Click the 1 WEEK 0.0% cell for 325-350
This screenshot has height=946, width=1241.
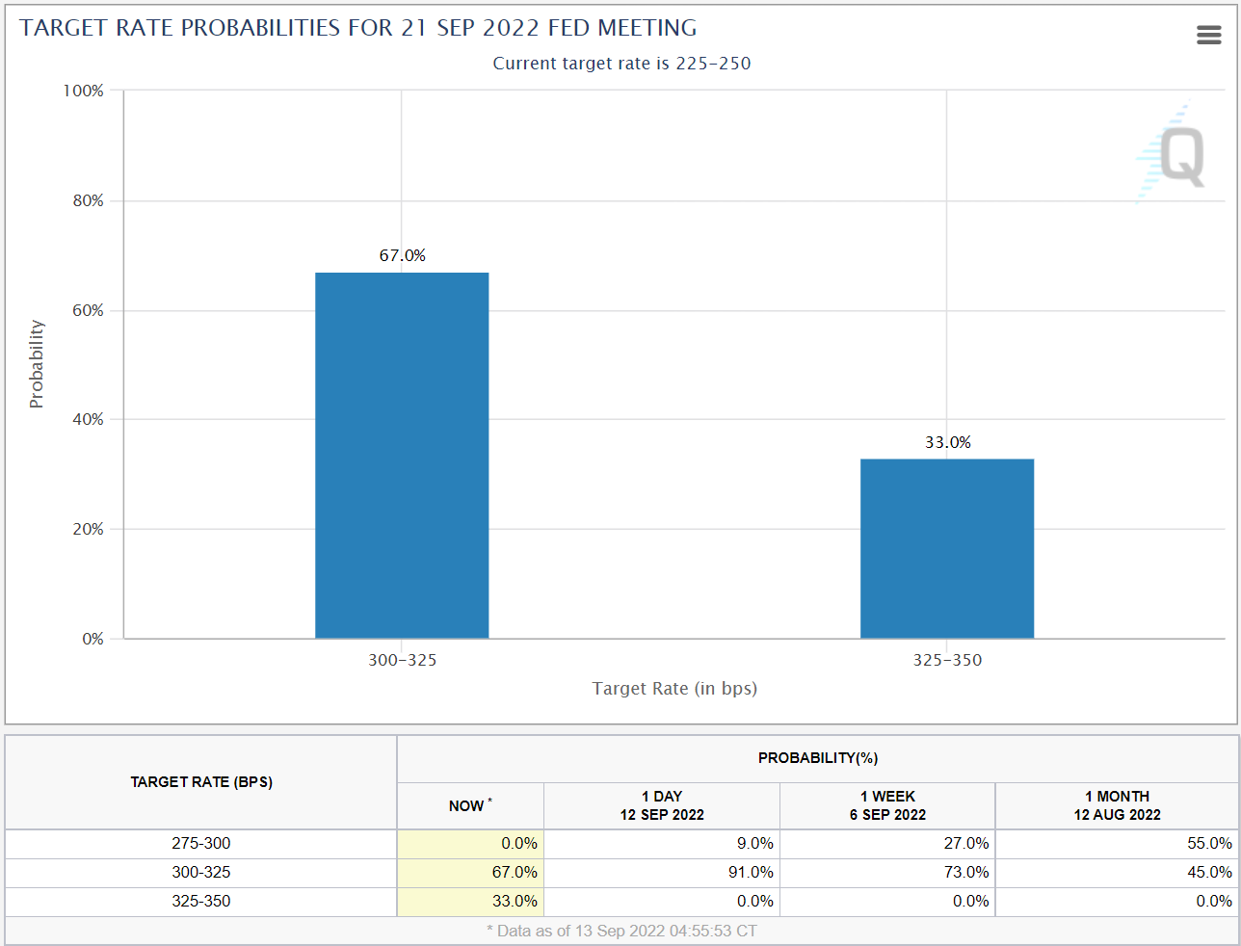887,901
